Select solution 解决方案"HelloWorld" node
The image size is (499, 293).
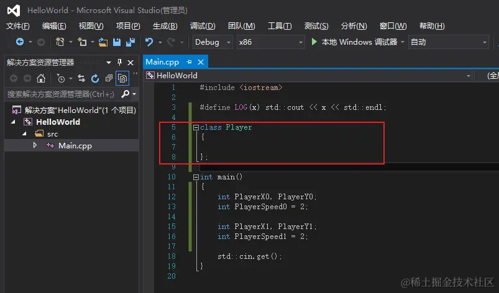coord(74,110)
